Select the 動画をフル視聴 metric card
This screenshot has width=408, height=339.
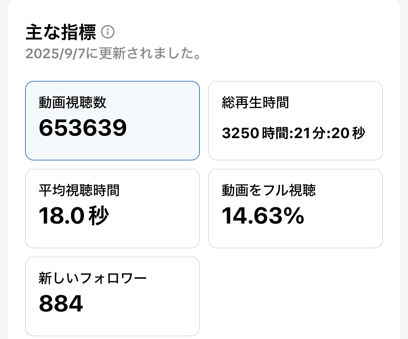(x=295, y=208)
